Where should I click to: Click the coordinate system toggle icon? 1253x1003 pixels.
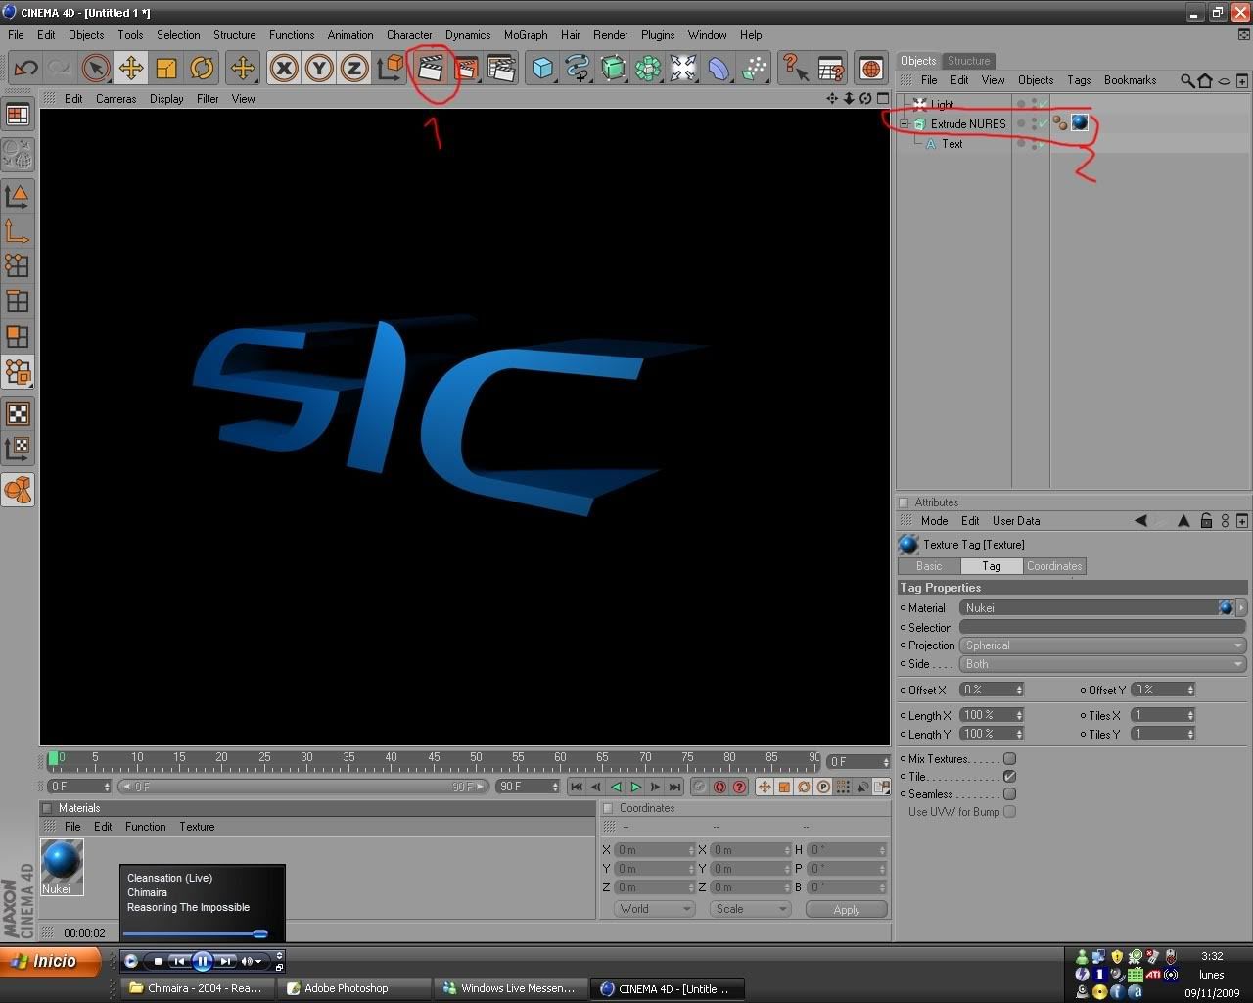[390, 68]
